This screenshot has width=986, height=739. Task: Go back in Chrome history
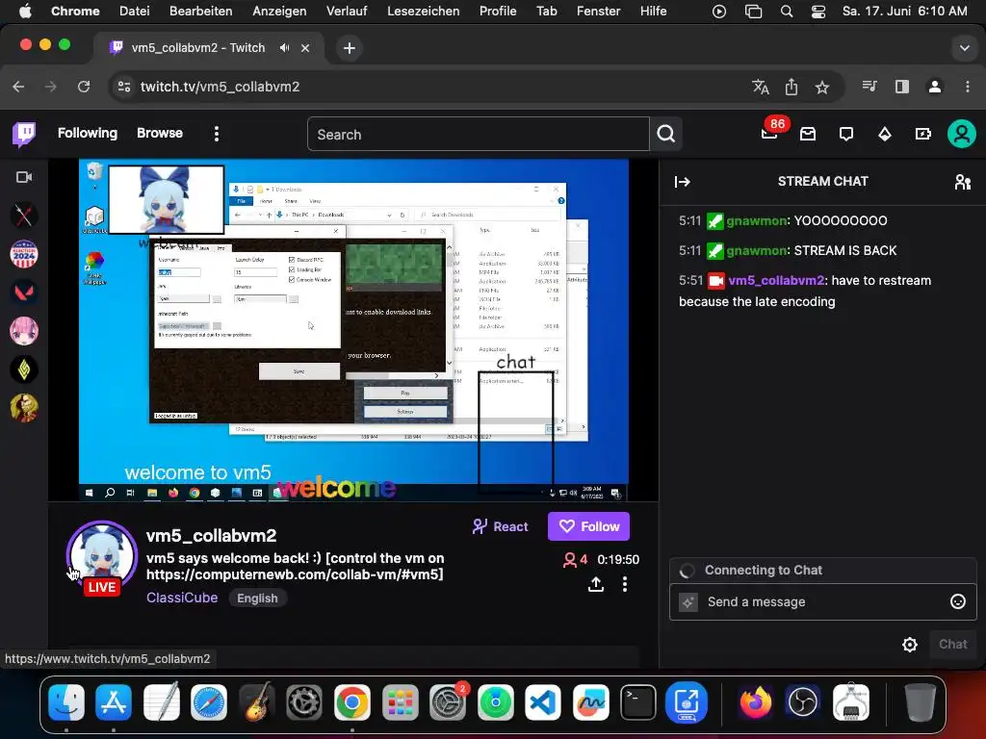19,87
